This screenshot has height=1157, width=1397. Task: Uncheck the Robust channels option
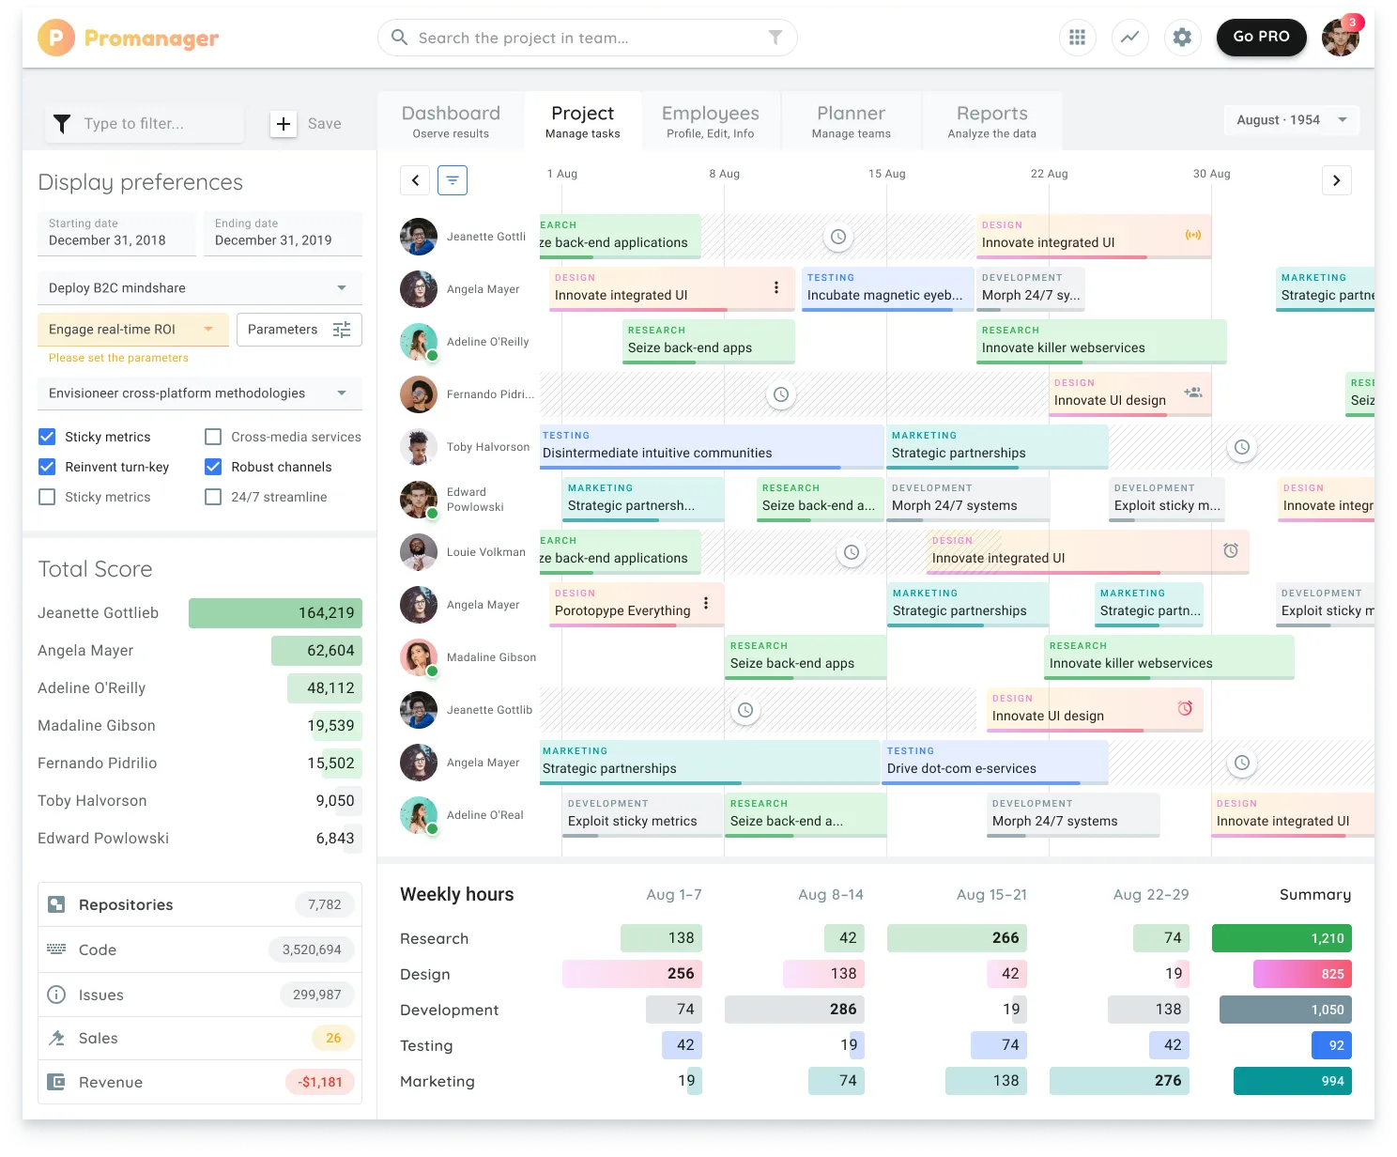point(212,467)
